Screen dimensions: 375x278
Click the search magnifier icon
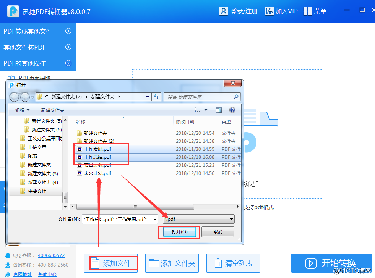(236, 97)
